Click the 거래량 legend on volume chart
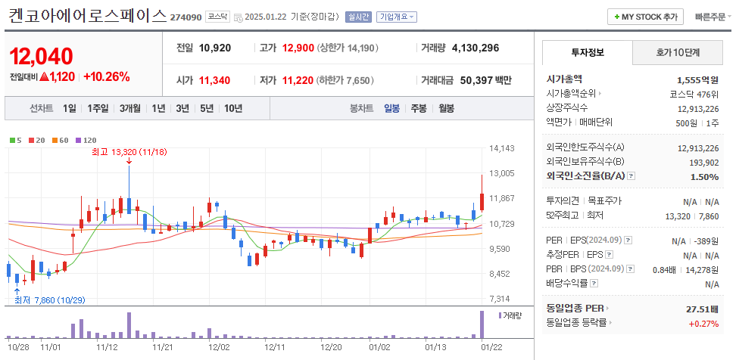This screenshot has height=360, width=739. click(x=510, y=315)
